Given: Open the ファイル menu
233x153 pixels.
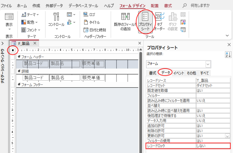Looking at the screenshot, I should point(6,6).
